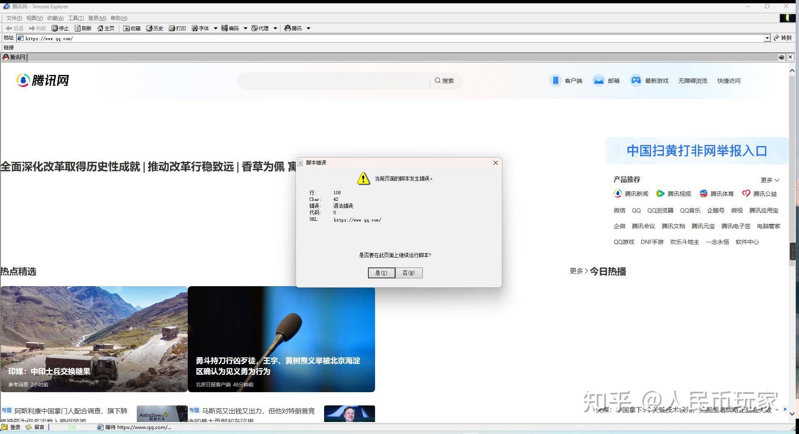Click the 编码 encoding toolbar icon
This screenshot has width=799, height=434.
(230, 28)
